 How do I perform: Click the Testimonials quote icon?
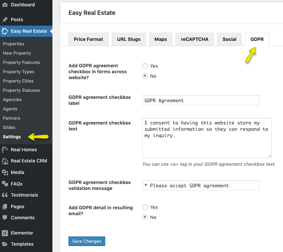click(x=5, y=195)
